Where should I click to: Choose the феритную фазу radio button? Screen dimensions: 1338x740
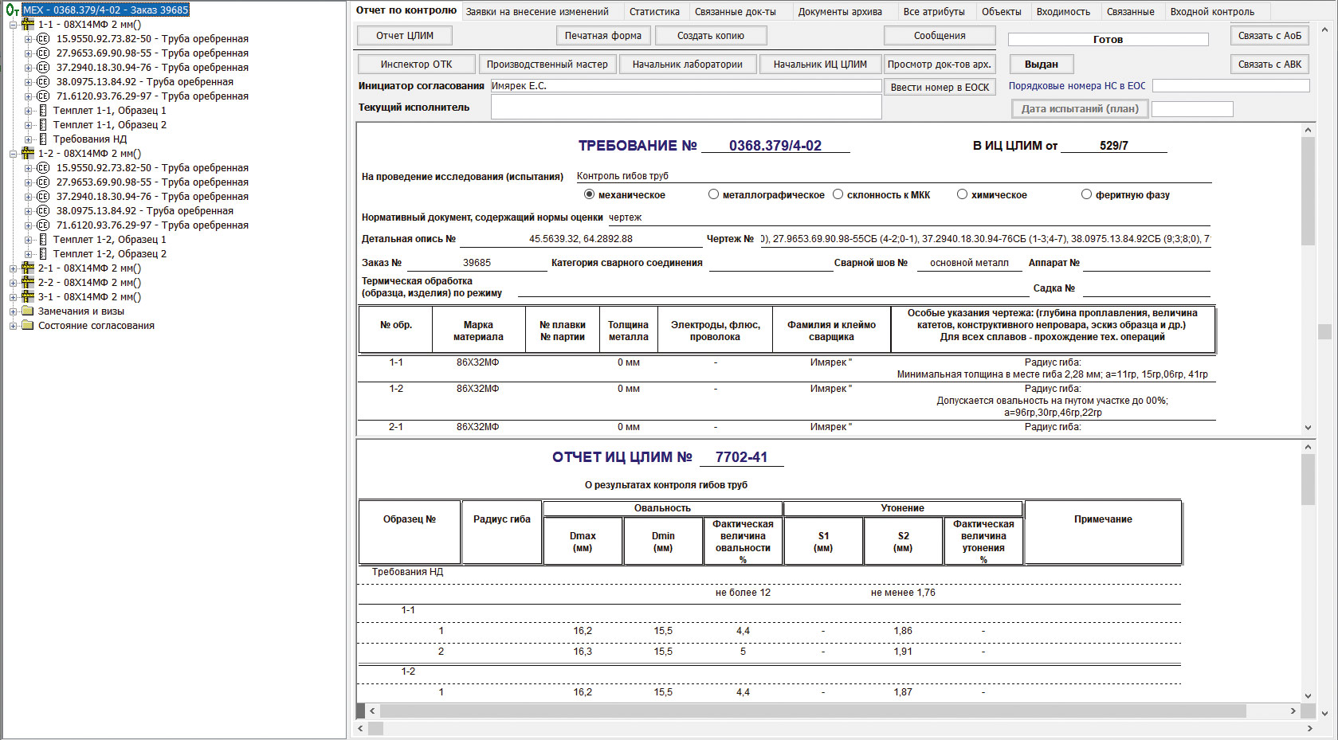coord(1086,194)
